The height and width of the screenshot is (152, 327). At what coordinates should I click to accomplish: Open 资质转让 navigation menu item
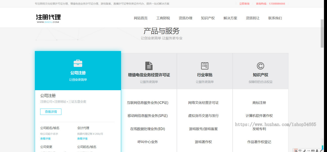point(253,18)
